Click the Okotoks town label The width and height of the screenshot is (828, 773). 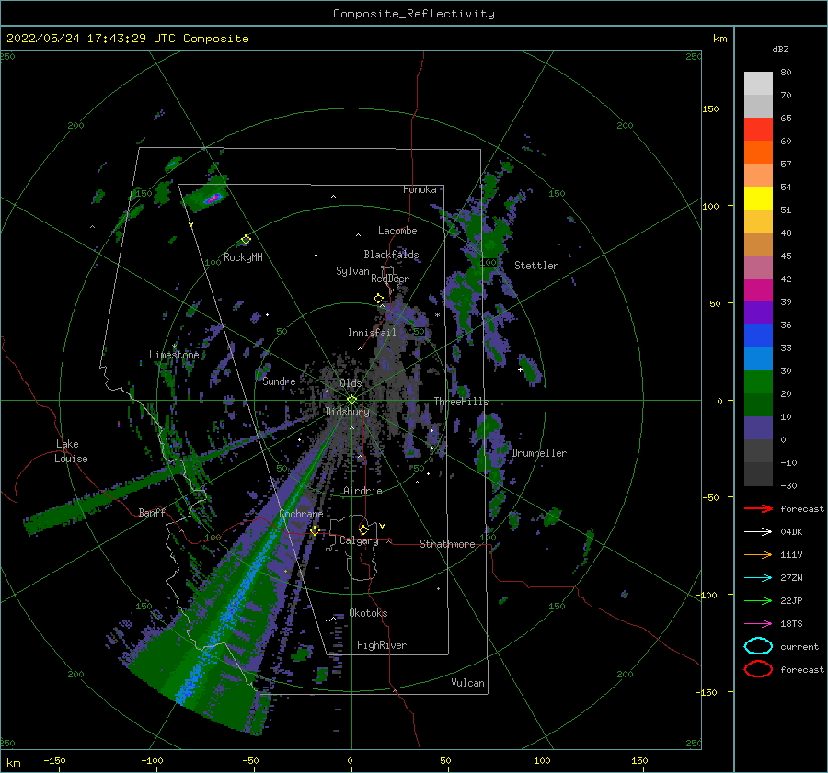(368, 613)
